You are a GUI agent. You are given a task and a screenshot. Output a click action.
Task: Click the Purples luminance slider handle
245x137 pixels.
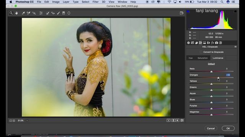(211, 108)
